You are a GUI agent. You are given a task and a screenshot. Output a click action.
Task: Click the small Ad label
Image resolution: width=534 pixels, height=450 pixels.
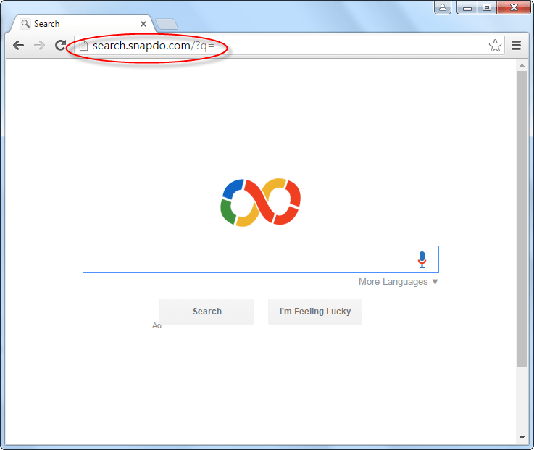pos(157,325)
